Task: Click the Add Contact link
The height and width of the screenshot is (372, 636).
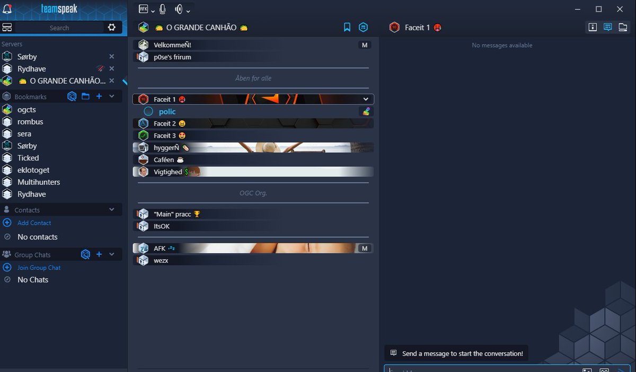Action: (x=34, y=223)
